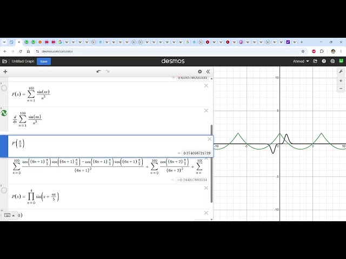Click the share graph icon
346x259 pixels.
coord(315,61)
